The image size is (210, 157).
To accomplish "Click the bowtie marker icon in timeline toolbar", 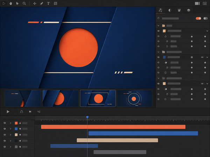I will tap(30, 112).
